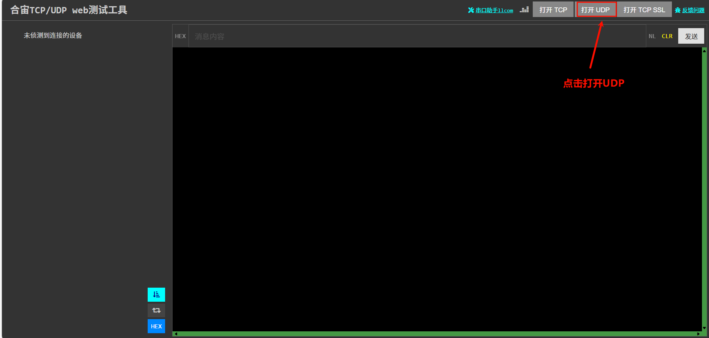The image size is (709, 338).
Task: Click the up arrow of vertical scrollbar
Action: pyautogui.click(x=704, y=51)
